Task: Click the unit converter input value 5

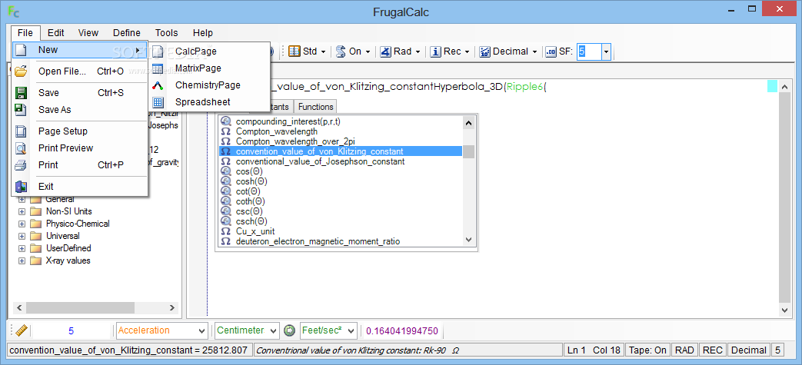Action: pos(71,330)
